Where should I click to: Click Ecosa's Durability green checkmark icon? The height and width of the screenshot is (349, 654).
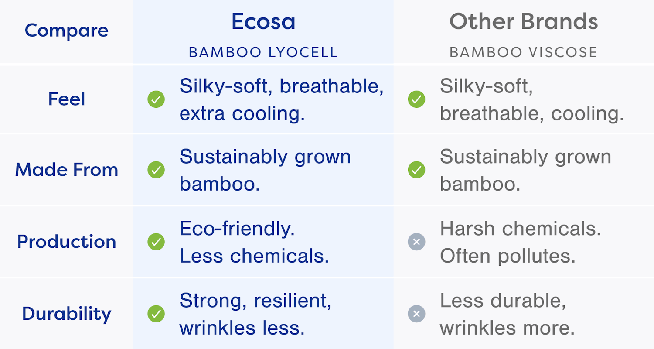(x=156, y=314)
